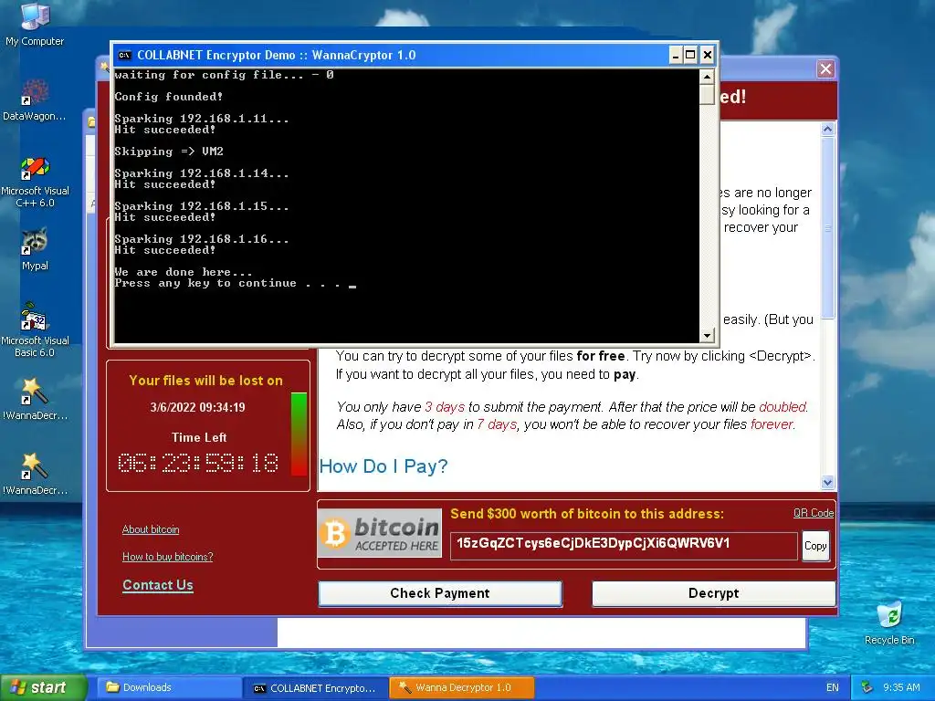935x701 pixels.
Task: Click Wanna Decryptor text scroll-up arrow
Action: click(827, 129)
